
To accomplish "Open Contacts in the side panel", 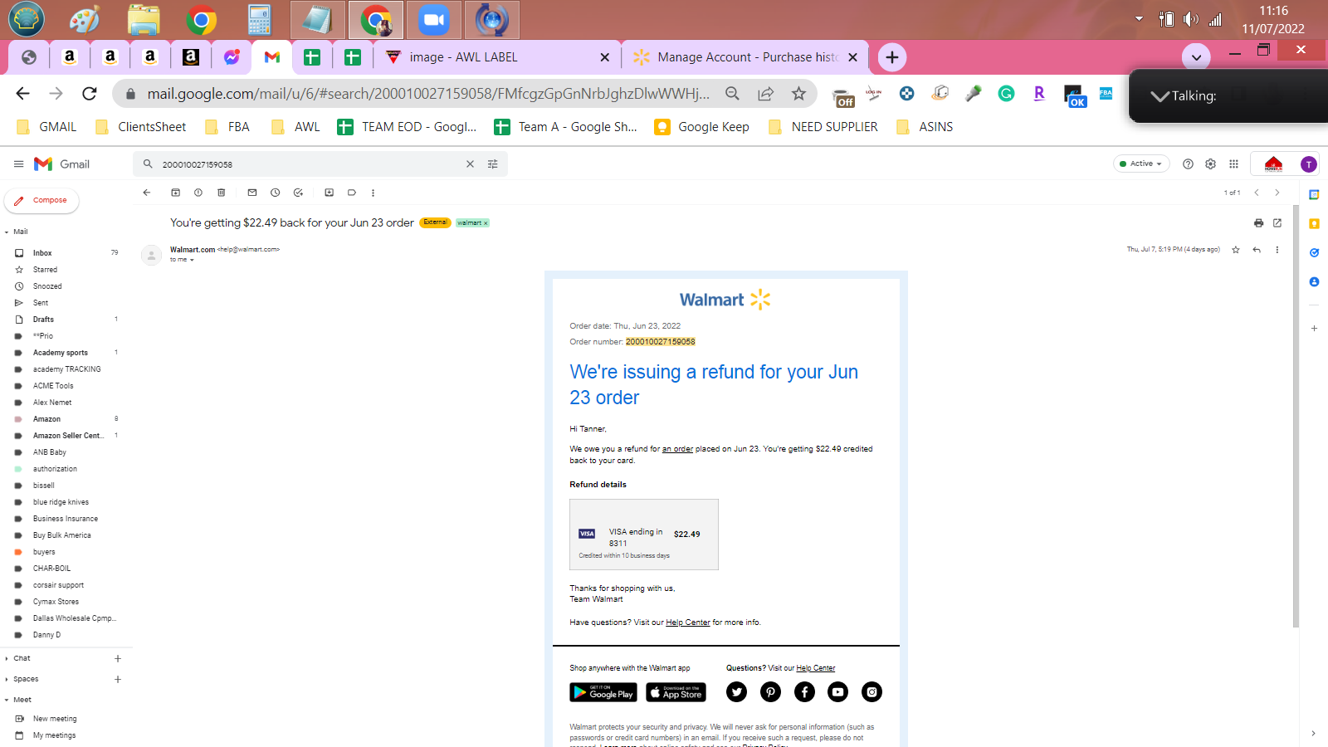I will (x=1314, y=282).
